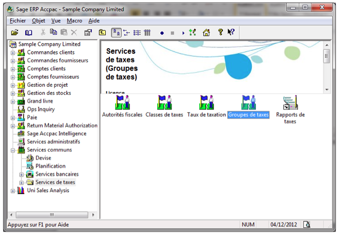Select Paie in the tree
Screen dimensions: 339x235
pos(32,117)
